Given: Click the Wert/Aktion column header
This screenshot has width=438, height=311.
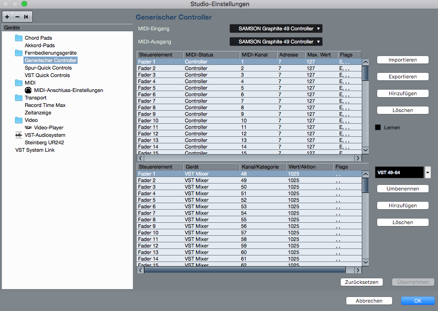Looking at the screenshot, I should point(309,167).
